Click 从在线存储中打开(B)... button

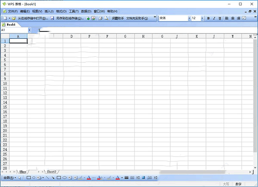point(33,18)
